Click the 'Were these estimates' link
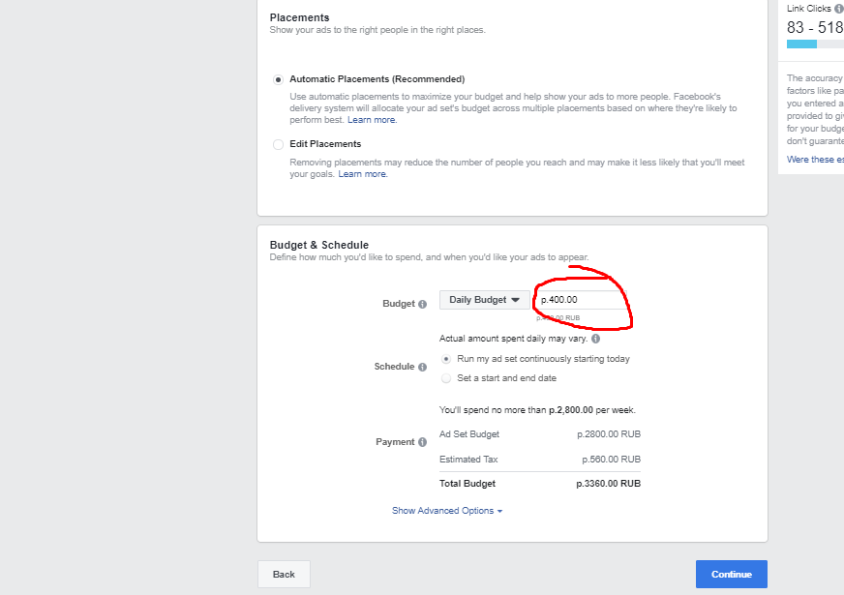 815,160
